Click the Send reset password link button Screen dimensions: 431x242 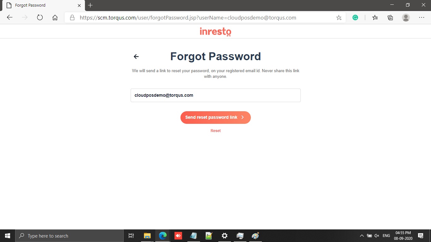(215, 117)
